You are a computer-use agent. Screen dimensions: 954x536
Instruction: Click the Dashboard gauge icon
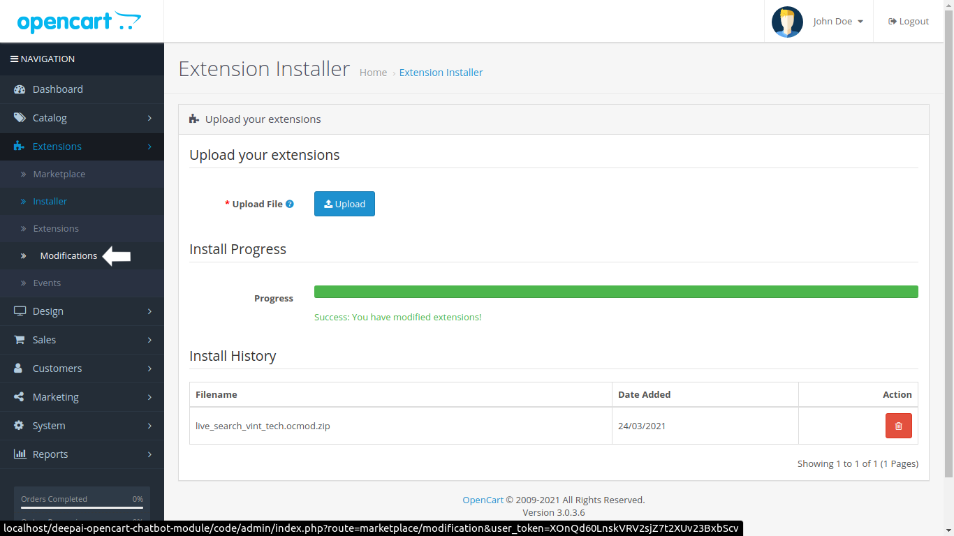[20, 89]
